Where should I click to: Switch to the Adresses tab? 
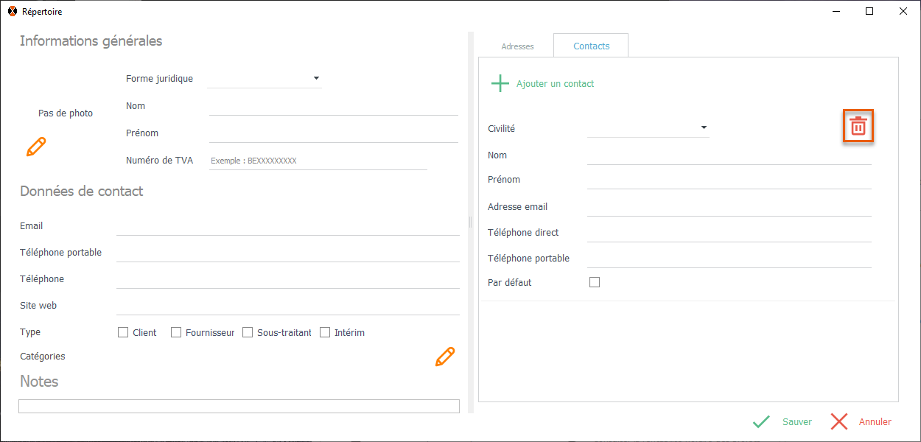(517, 46)
